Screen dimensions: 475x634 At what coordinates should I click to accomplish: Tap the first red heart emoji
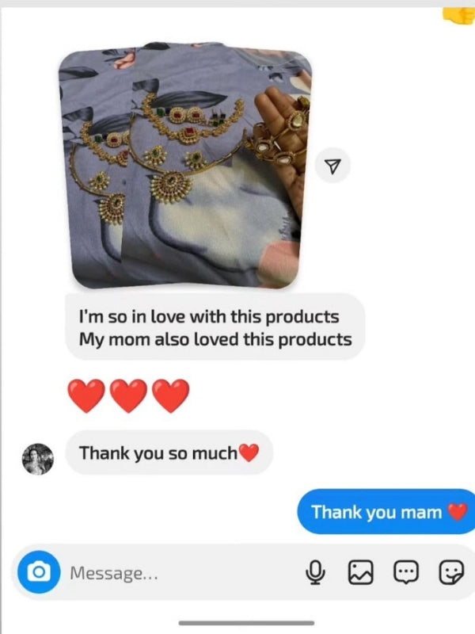coord(86,395)
